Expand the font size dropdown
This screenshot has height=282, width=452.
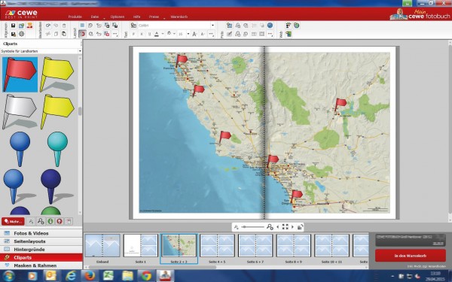tap(188, 34)
